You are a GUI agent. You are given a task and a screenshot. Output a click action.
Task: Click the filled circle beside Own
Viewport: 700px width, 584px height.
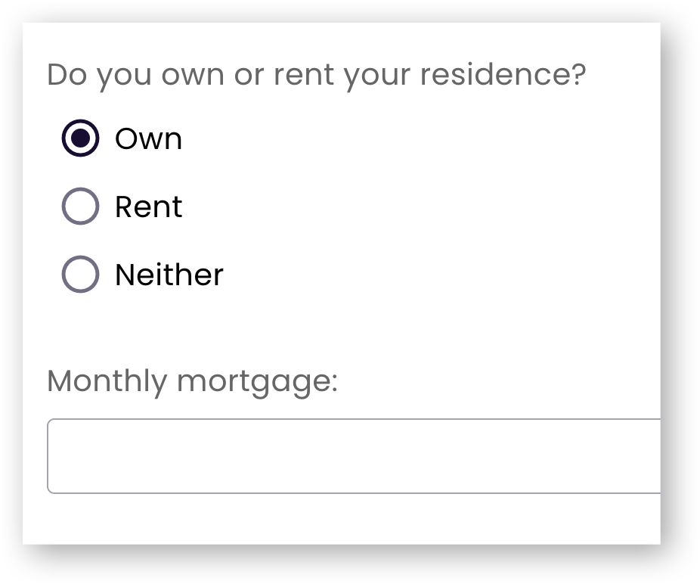point(80,138)
